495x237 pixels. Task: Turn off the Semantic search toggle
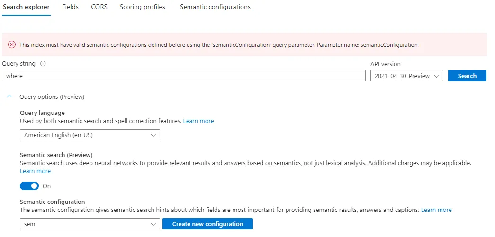pos(29,186)
